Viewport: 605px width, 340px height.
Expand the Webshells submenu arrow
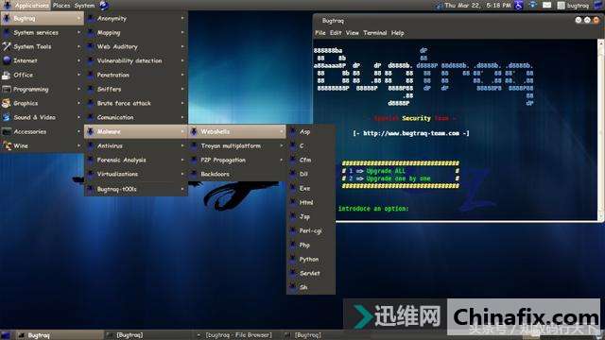point(282,131)
